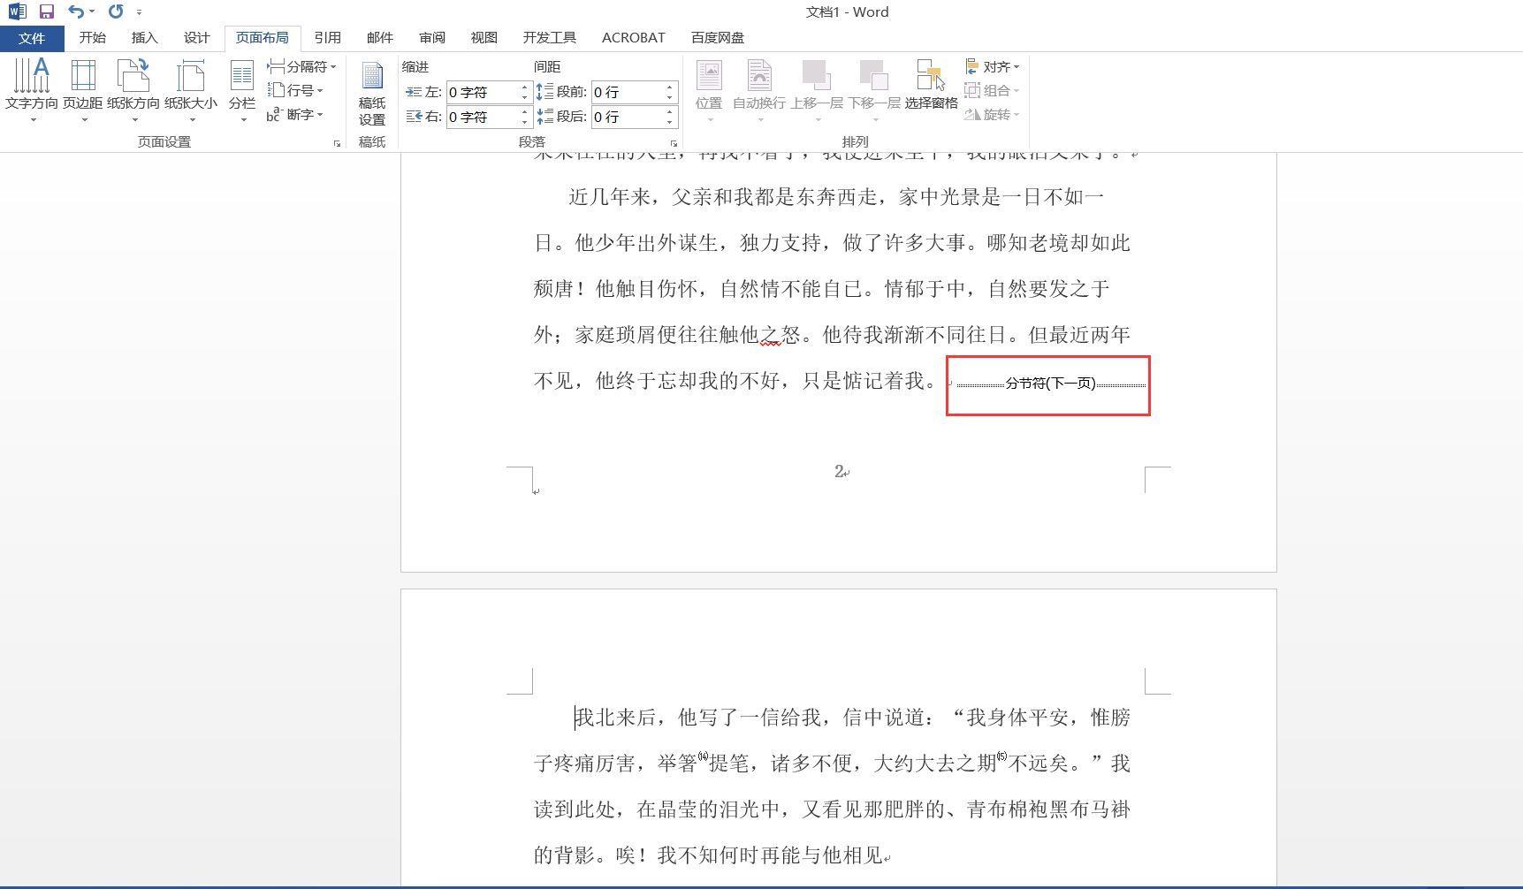The width and height of the screenshot is (1523, 889).
Task: Click the text 近几年来 in the document
Action: point(610,197)
